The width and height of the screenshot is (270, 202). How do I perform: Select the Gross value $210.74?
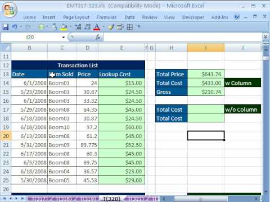click(206, 92)
